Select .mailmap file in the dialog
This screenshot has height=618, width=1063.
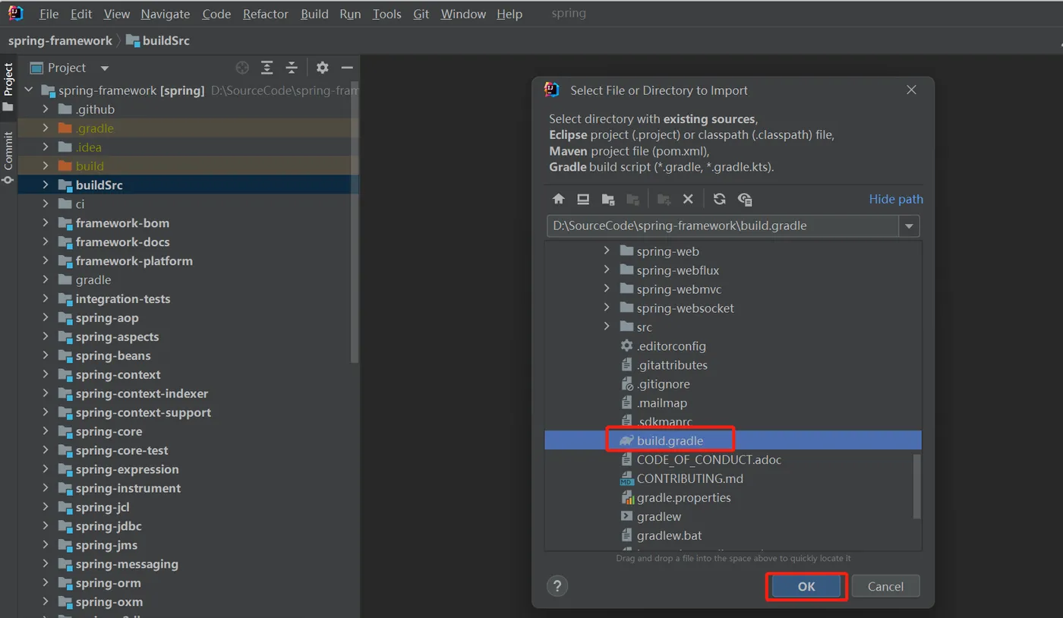point(662,402)
